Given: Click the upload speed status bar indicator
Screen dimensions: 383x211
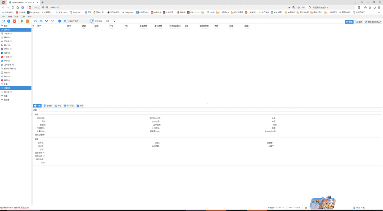Looking at the screenshot, I should click(x=359, y=207).
